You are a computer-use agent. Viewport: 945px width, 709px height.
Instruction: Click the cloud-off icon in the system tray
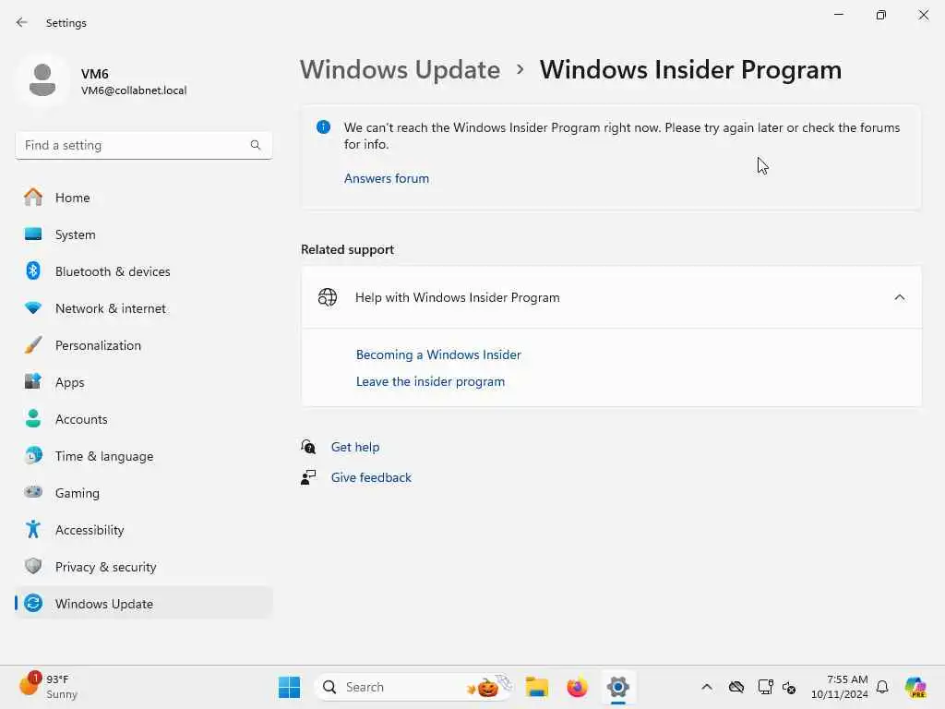click(736, 687)
